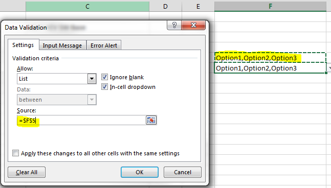
Task: Toggle the Ignore blank checkbox
Action: pos(104,77)
